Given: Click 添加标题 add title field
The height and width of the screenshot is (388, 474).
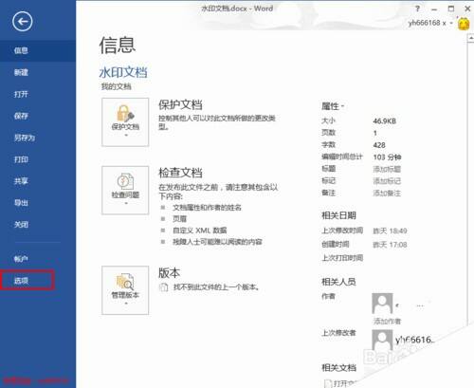Looking at the screenshot, I should pos(387,169).
